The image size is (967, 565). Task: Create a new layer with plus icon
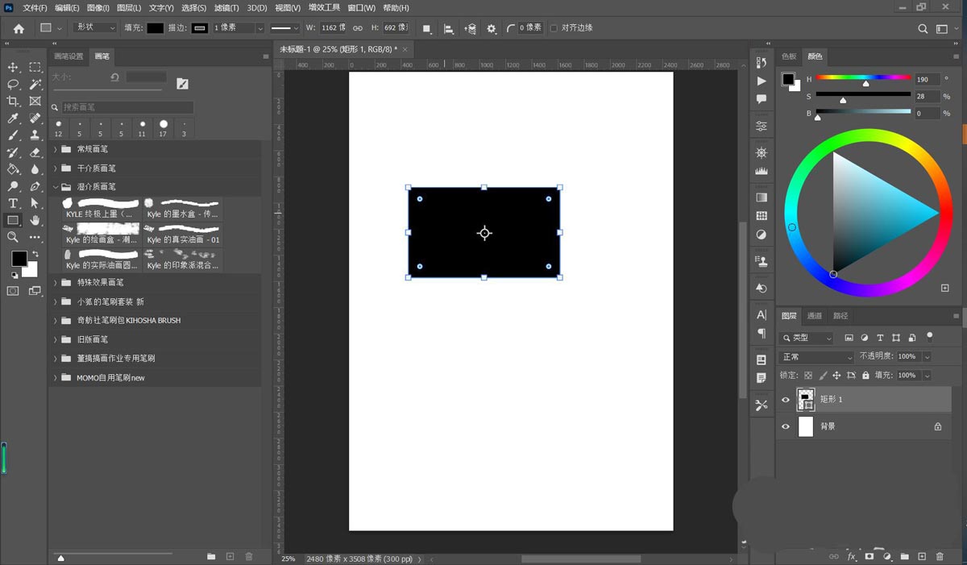pos(923,556)
